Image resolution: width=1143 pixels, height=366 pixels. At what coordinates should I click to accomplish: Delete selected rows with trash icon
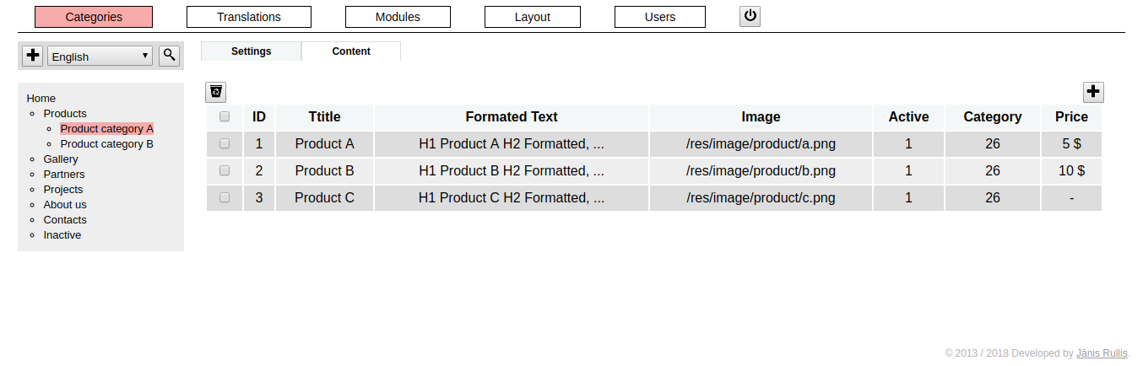tap(216, 92)
